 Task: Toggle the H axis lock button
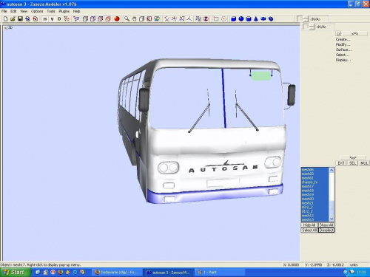tap(45, 18)
